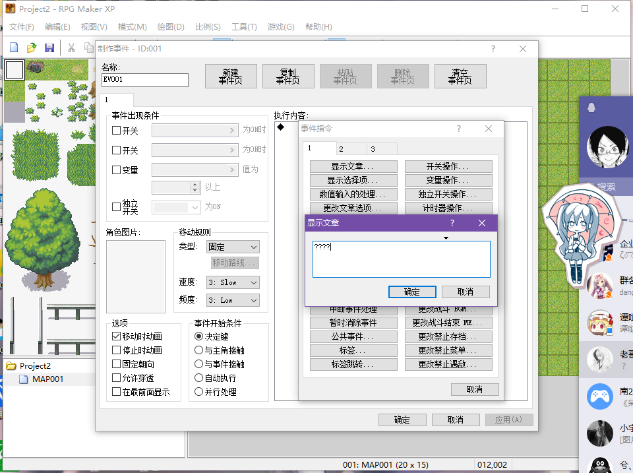
Task: Select the 与主角接触 trigger radio button
Action: click(x=198, y=350)
